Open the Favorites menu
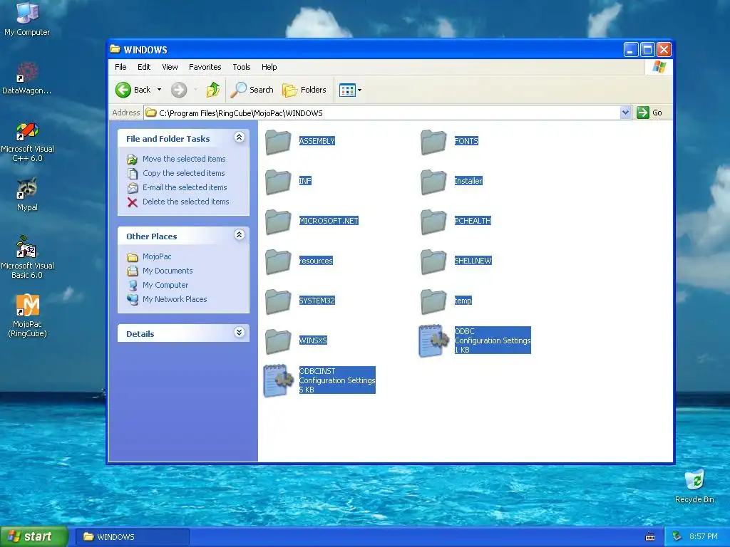Image resolution: width=730 pixels, height=547 pixels. coord(205,67)
